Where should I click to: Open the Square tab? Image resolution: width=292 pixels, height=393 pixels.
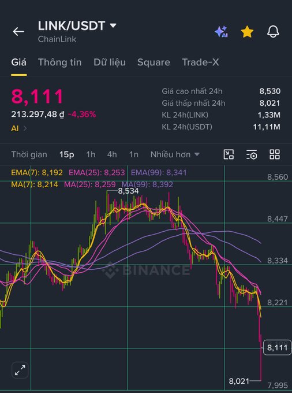click(154, 62)
